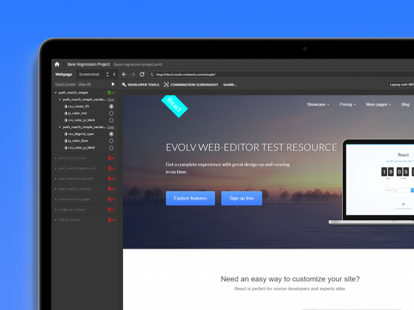Toggle the green status icon for path_match_simple
414x310 pixels.
[109, 93]
